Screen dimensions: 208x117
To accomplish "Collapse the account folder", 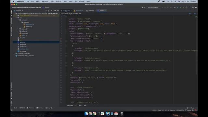I will [20, 22].
